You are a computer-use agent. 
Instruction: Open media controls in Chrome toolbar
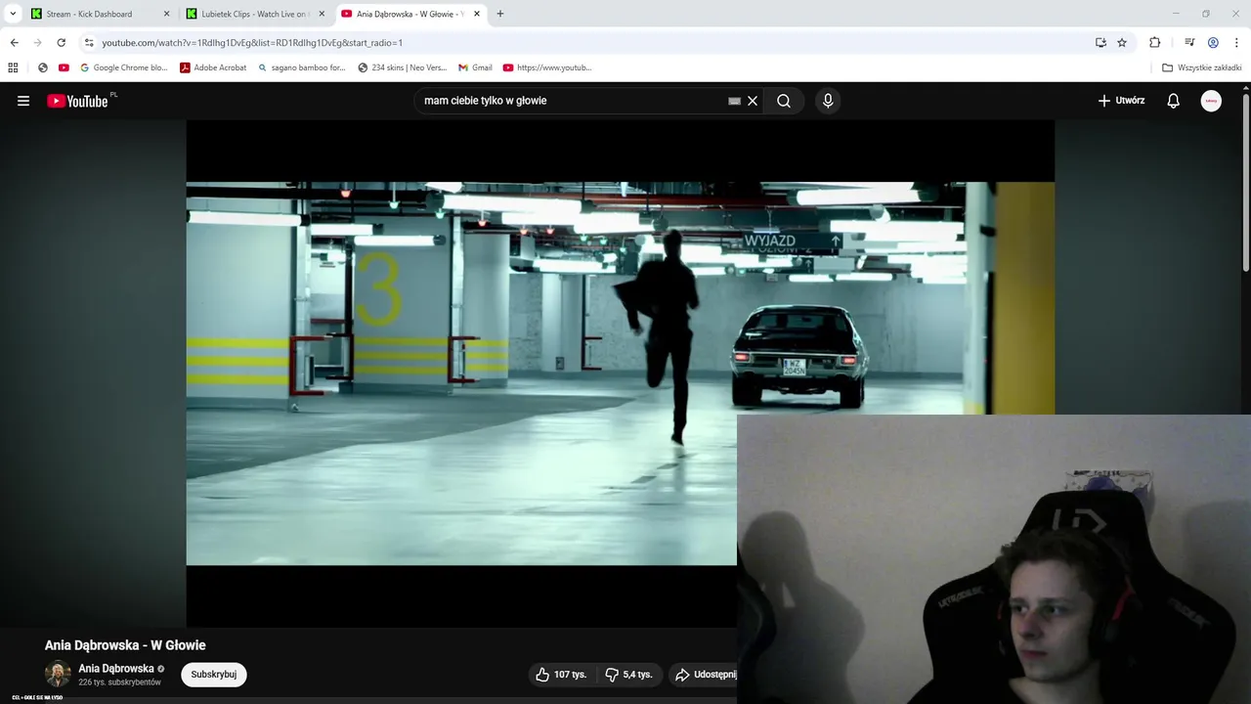pyautogui.click(x=1189, y=43)
